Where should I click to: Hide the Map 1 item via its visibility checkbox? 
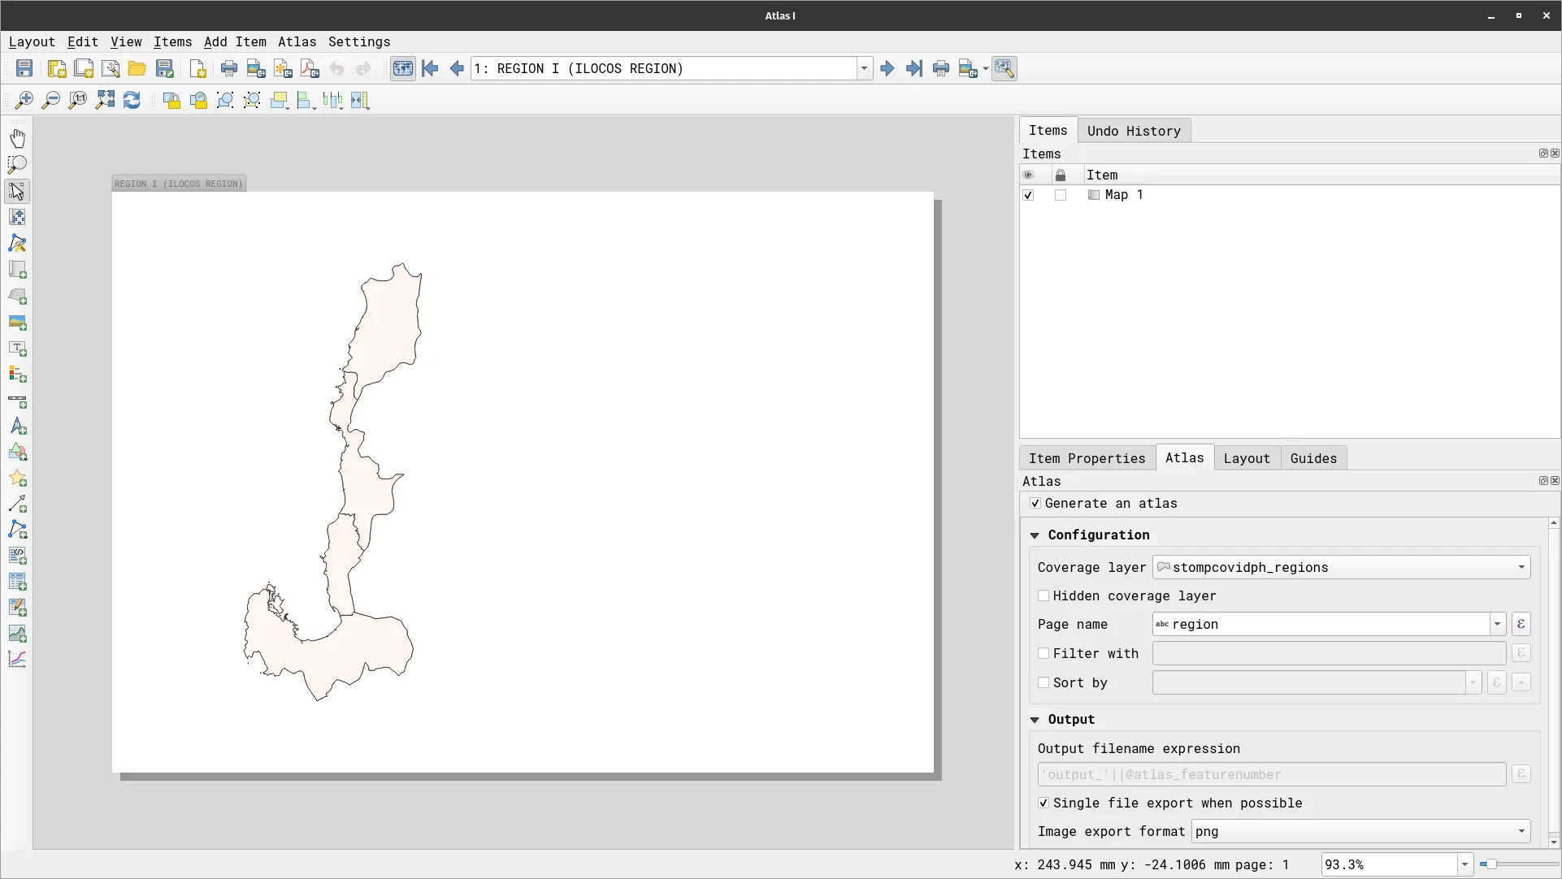(1028, 195)
